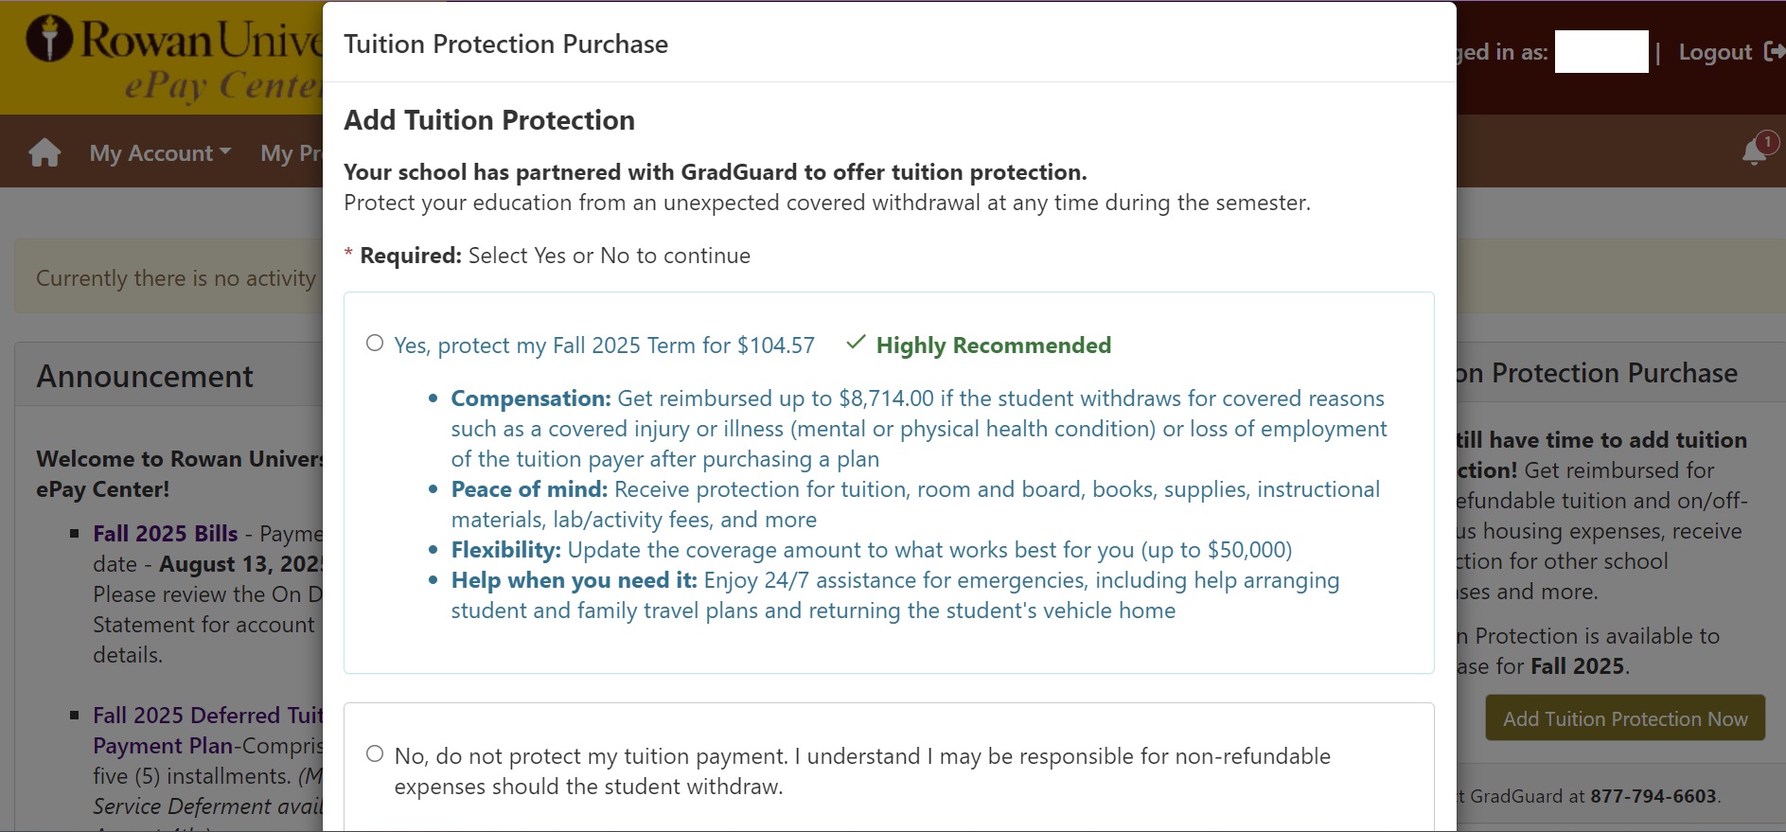Open the My Account menu
The height and width of the screenshot is (832, 1786).
coord(149,152)
